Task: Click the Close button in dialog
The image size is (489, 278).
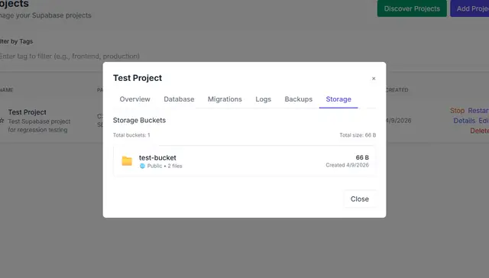Action: [x=360, y=199]
